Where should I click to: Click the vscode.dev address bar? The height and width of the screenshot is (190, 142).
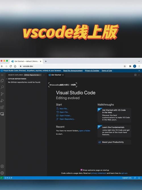coord(71,66)
